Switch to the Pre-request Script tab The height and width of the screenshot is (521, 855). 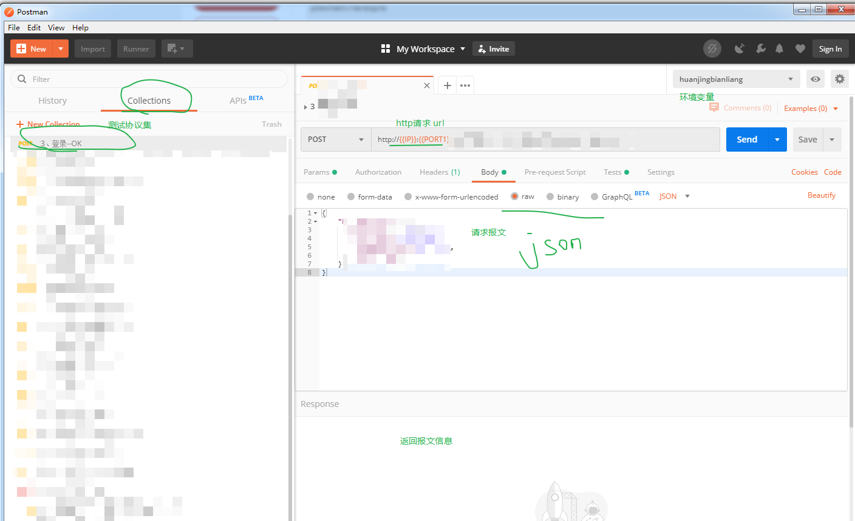pyautogui.click(x=554, y=172)
